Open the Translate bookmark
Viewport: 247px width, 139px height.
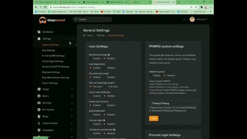point(128,12)
